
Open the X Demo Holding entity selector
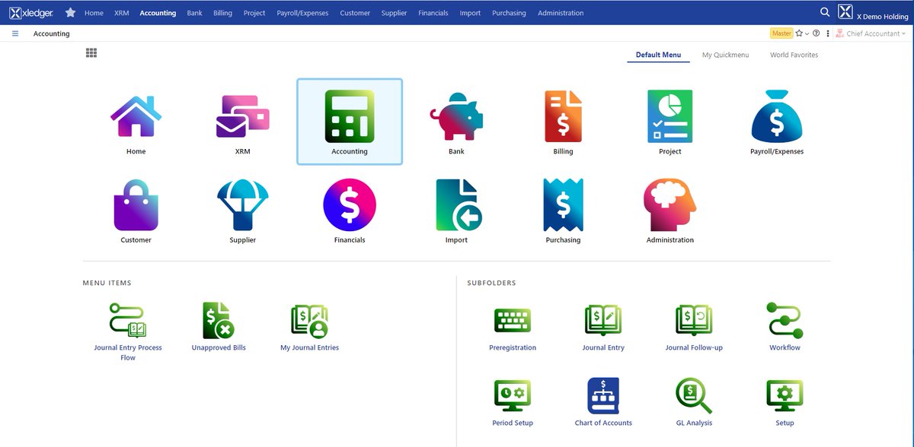pyautogui.click(x=873, y=12)
